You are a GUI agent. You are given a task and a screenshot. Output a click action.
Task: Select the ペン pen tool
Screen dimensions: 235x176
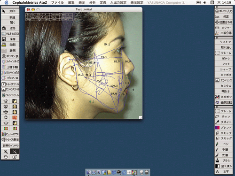(224, 144)
